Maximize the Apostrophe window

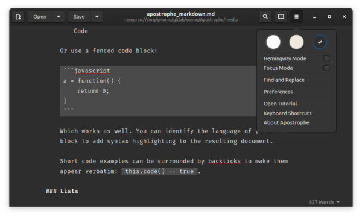coord(329,17)
